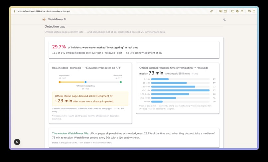Screen dimensions: 268x162
Task: Click the 0-15m histogram bar
Action: (160, 79)
